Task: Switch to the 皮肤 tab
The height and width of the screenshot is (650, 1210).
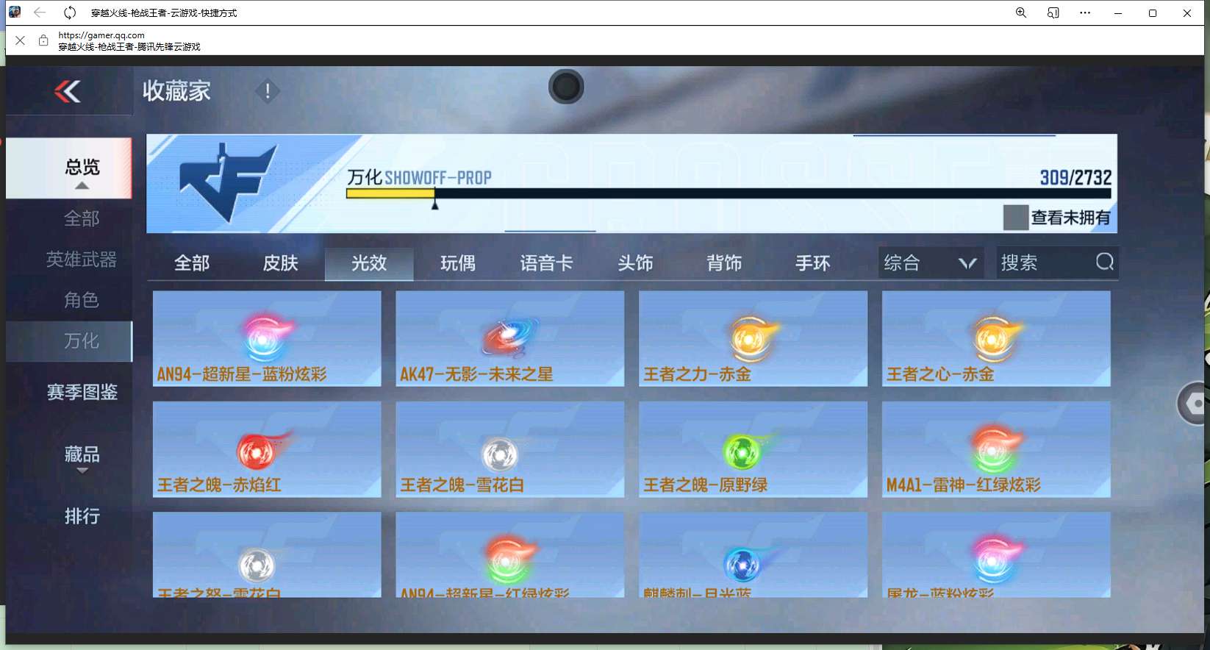Action: (x=280, y=262)
